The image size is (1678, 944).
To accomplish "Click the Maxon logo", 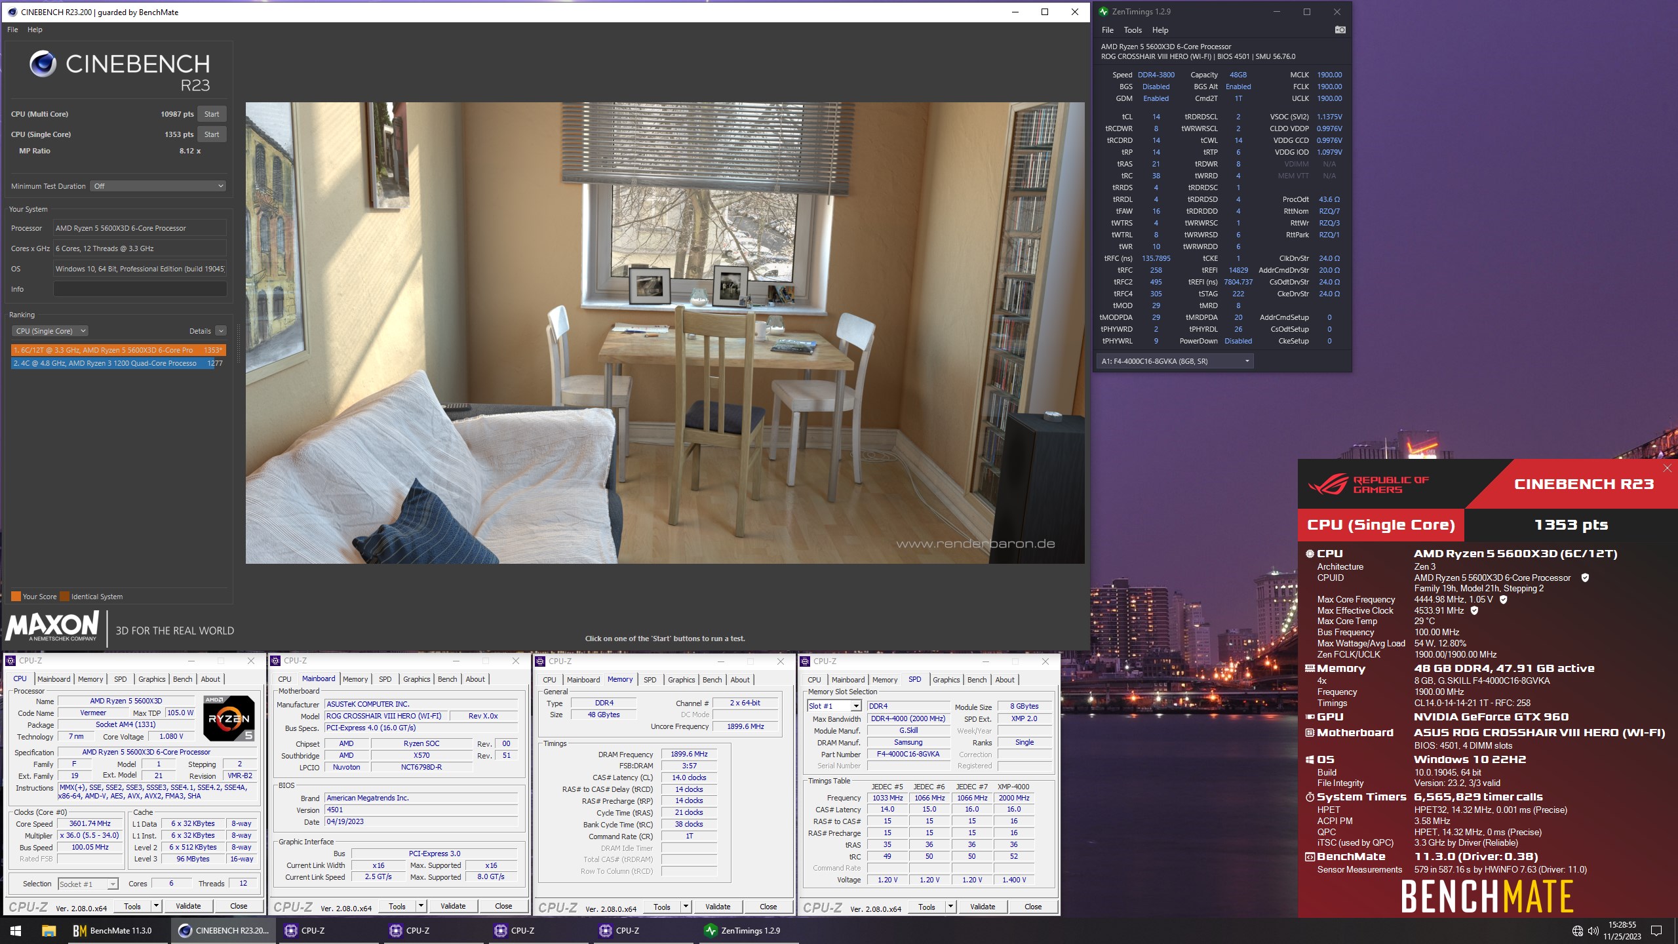I will pos(52,626).
